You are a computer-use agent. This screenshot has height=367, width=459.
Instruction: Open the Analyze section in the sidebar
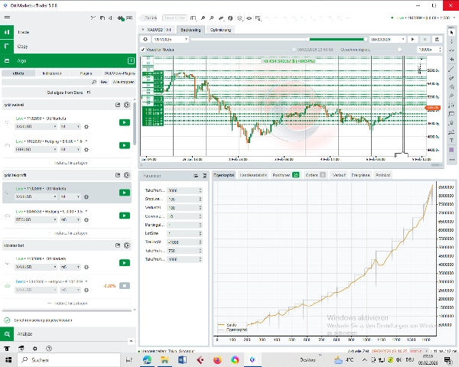click(68, 334)
